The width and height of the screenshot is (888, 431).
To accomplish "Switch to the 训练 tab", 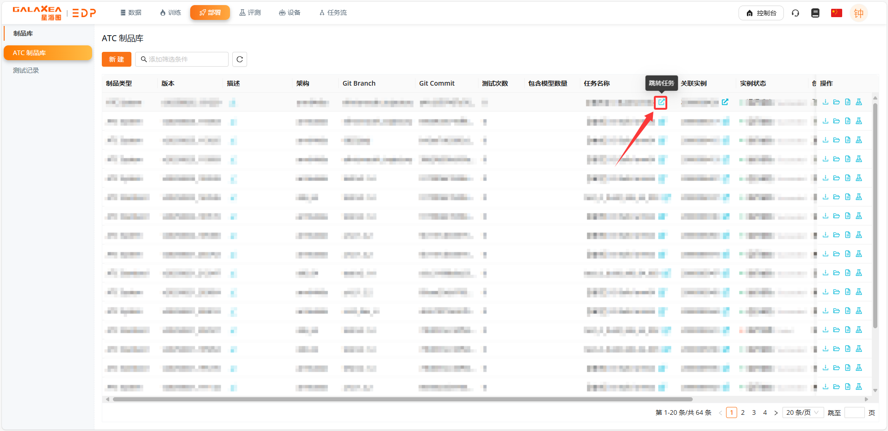I will click(170, 12).
